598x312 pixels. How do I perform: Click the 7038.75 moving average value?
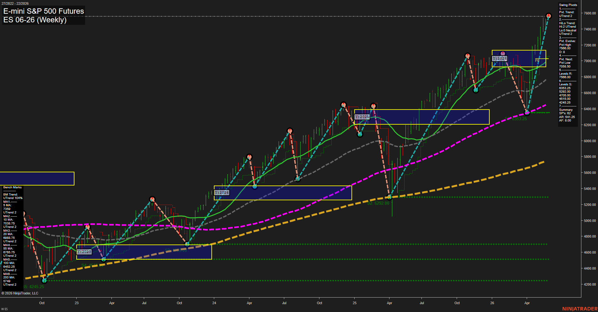pyautogui.click(x=9, y=223)
